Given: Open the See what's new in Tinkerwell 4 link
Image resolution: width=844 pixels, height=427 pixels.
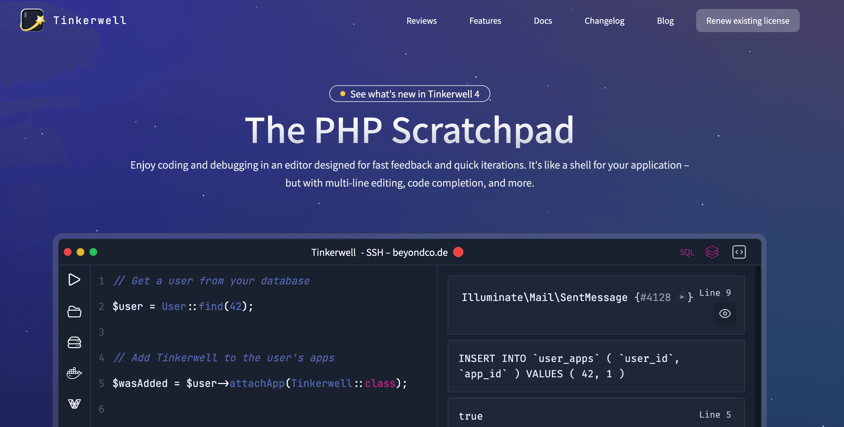Looking at the screenshot, I should pos(409,94).
